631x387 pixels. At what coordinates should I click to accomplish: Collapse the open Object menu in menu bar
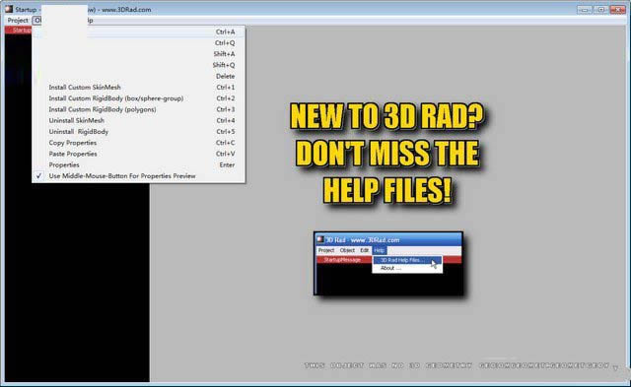(37, 20)
